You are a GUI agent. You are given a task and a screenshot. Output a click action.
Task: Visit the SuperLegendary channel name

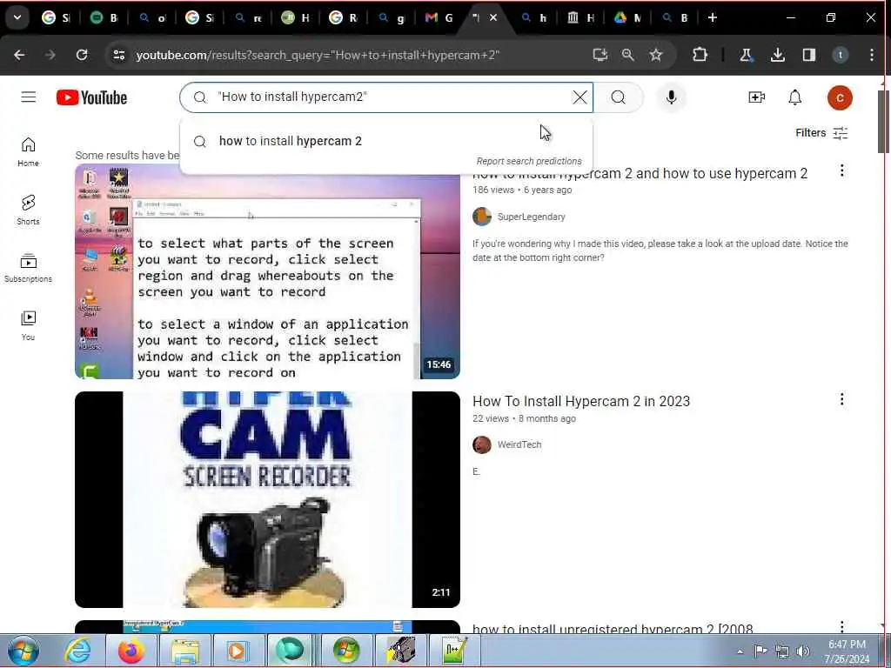pos(531,217)
